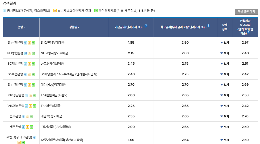
Task: Click the 엑셀 출력하기 button
Action: [246, 12]
